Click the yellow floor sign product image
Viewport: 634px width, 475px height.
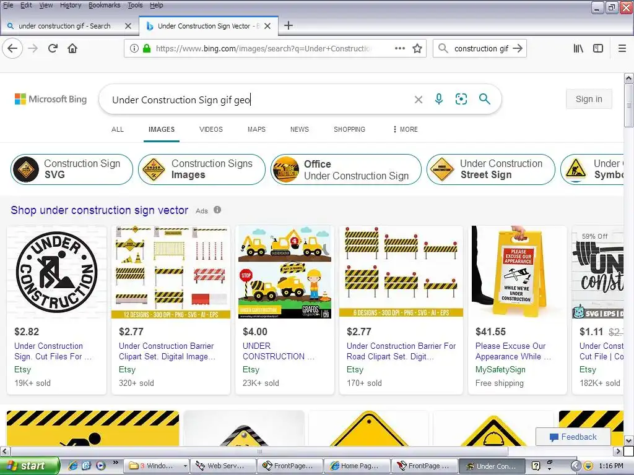(518, 272)
